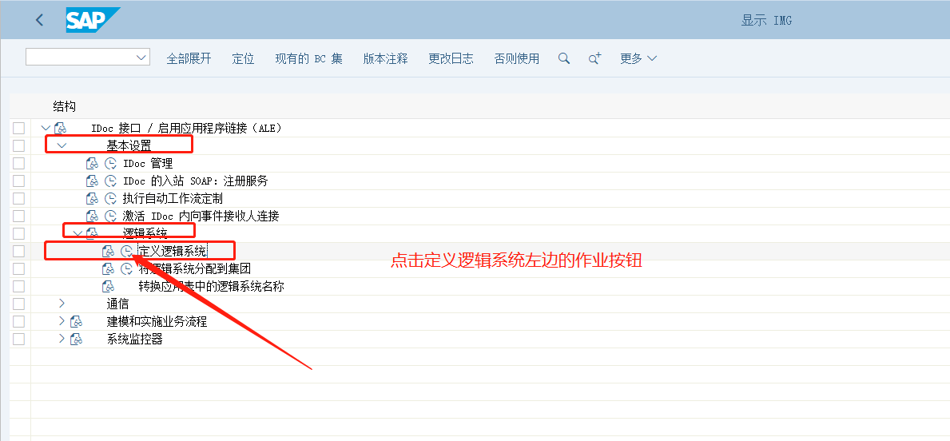Select the 定义逻辑系统 tree entry
The width and height of the screenshot is (950, 441).
(172, 251)
